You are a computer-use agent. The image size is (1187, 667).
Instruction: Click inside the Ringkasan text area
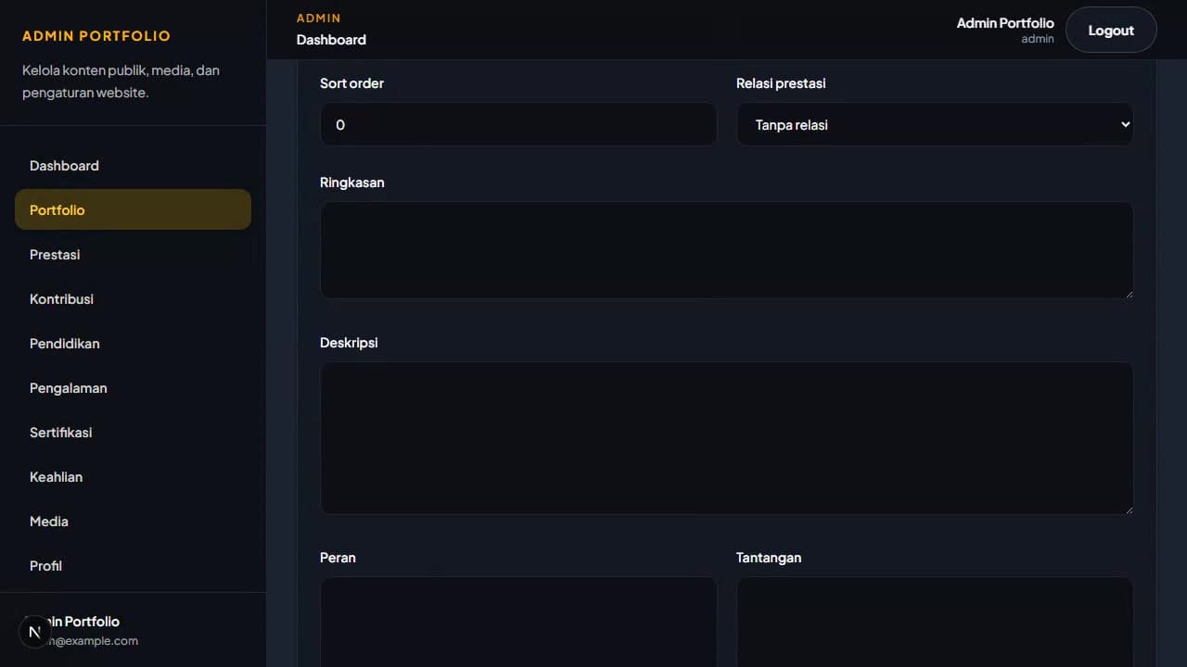pyautogui.click(x=727, y=250)
